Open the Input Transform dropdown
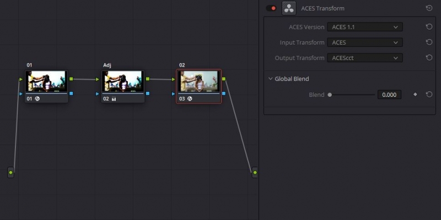This screenshot has height=220, width=441. 364,42
